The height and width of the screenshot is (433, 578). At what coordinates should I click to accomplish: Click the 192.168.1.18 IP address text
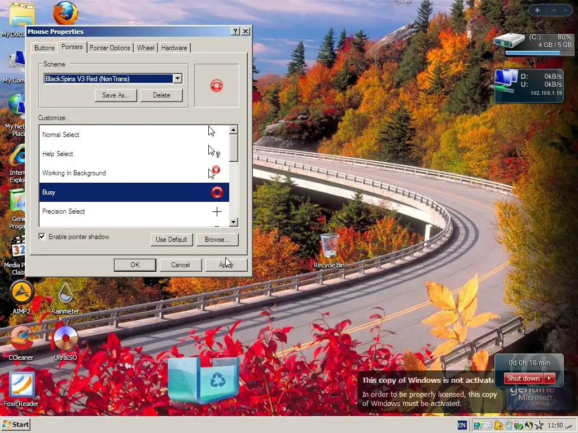point(546,93)
